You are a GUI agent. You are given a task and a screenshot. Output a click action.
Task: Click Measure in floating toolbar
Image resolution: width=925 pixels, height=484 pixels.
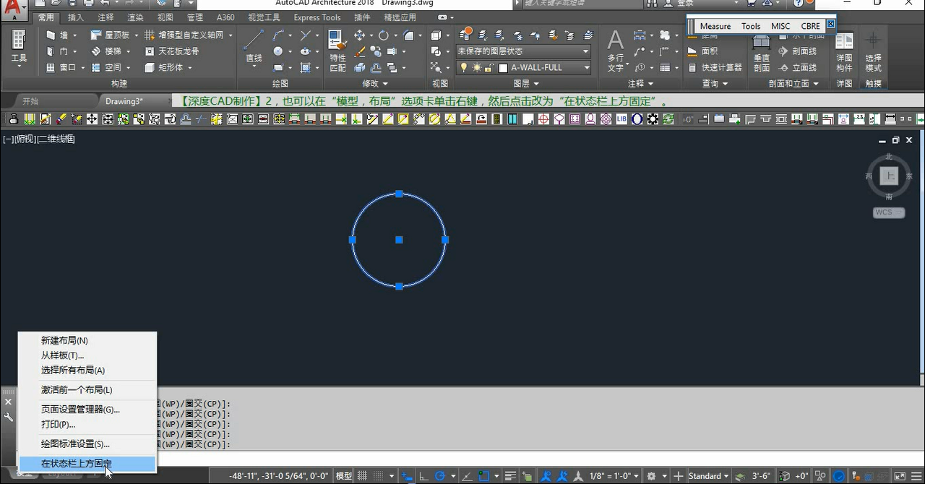point(715,26)
